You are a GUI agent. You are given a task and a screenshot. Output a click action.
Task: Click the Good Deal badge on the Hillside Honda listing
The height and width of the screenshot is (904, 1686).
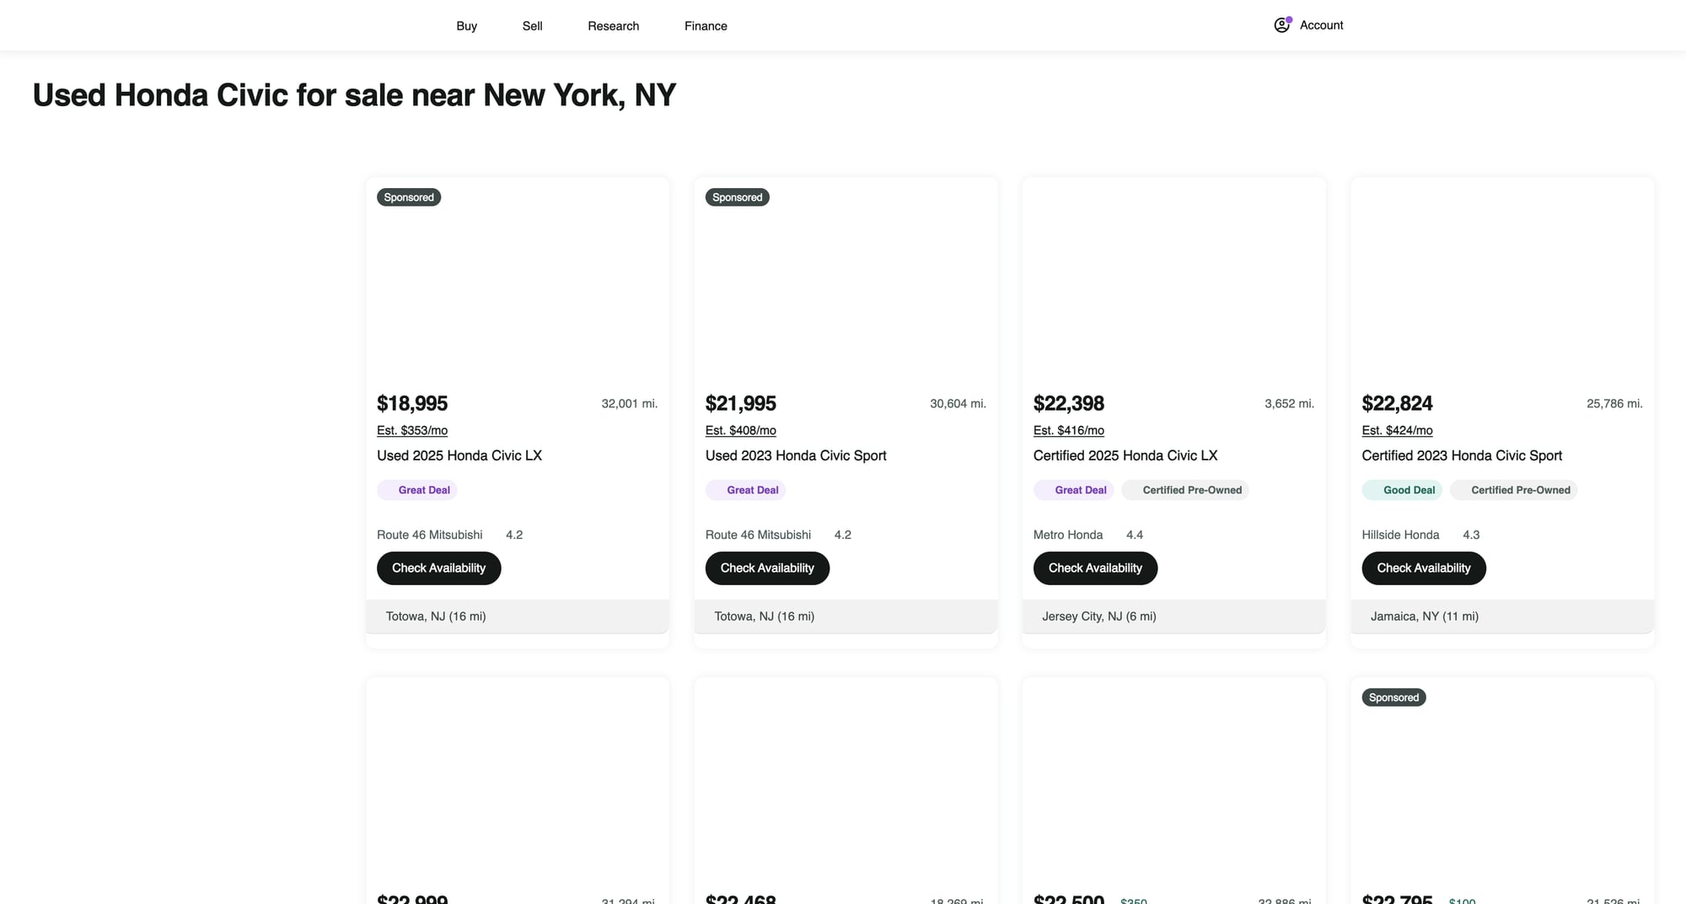(x=1402, y=490)
